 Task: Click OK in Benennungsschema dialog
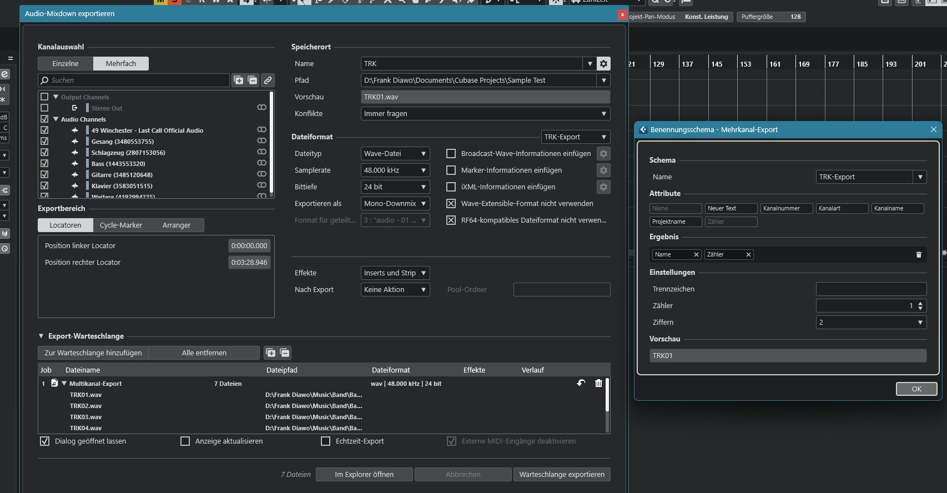click(x=916, y=389)
